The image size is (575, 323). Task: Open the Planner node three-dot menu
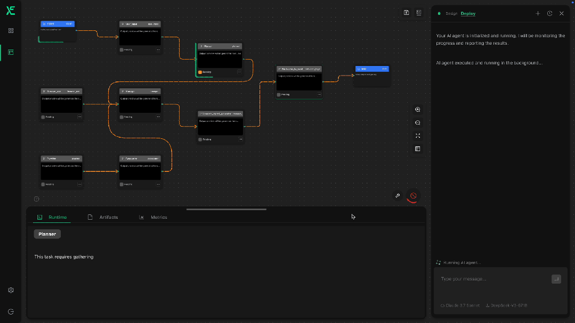click(239, 72)
